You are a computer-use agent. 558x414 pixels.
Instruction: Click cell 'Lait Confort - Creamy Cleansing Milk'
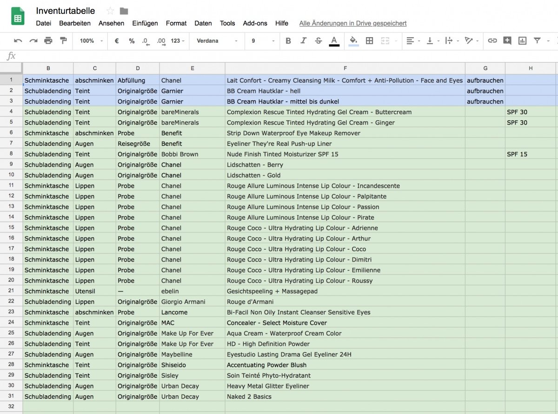point(345,80)
